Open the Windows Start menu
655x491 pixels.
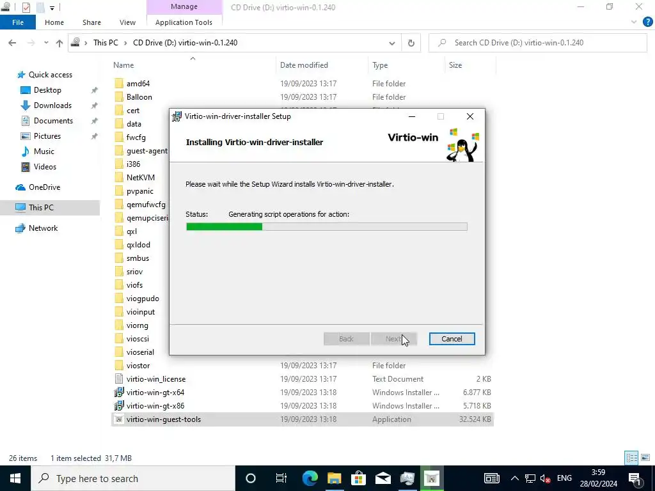point(15,478)
